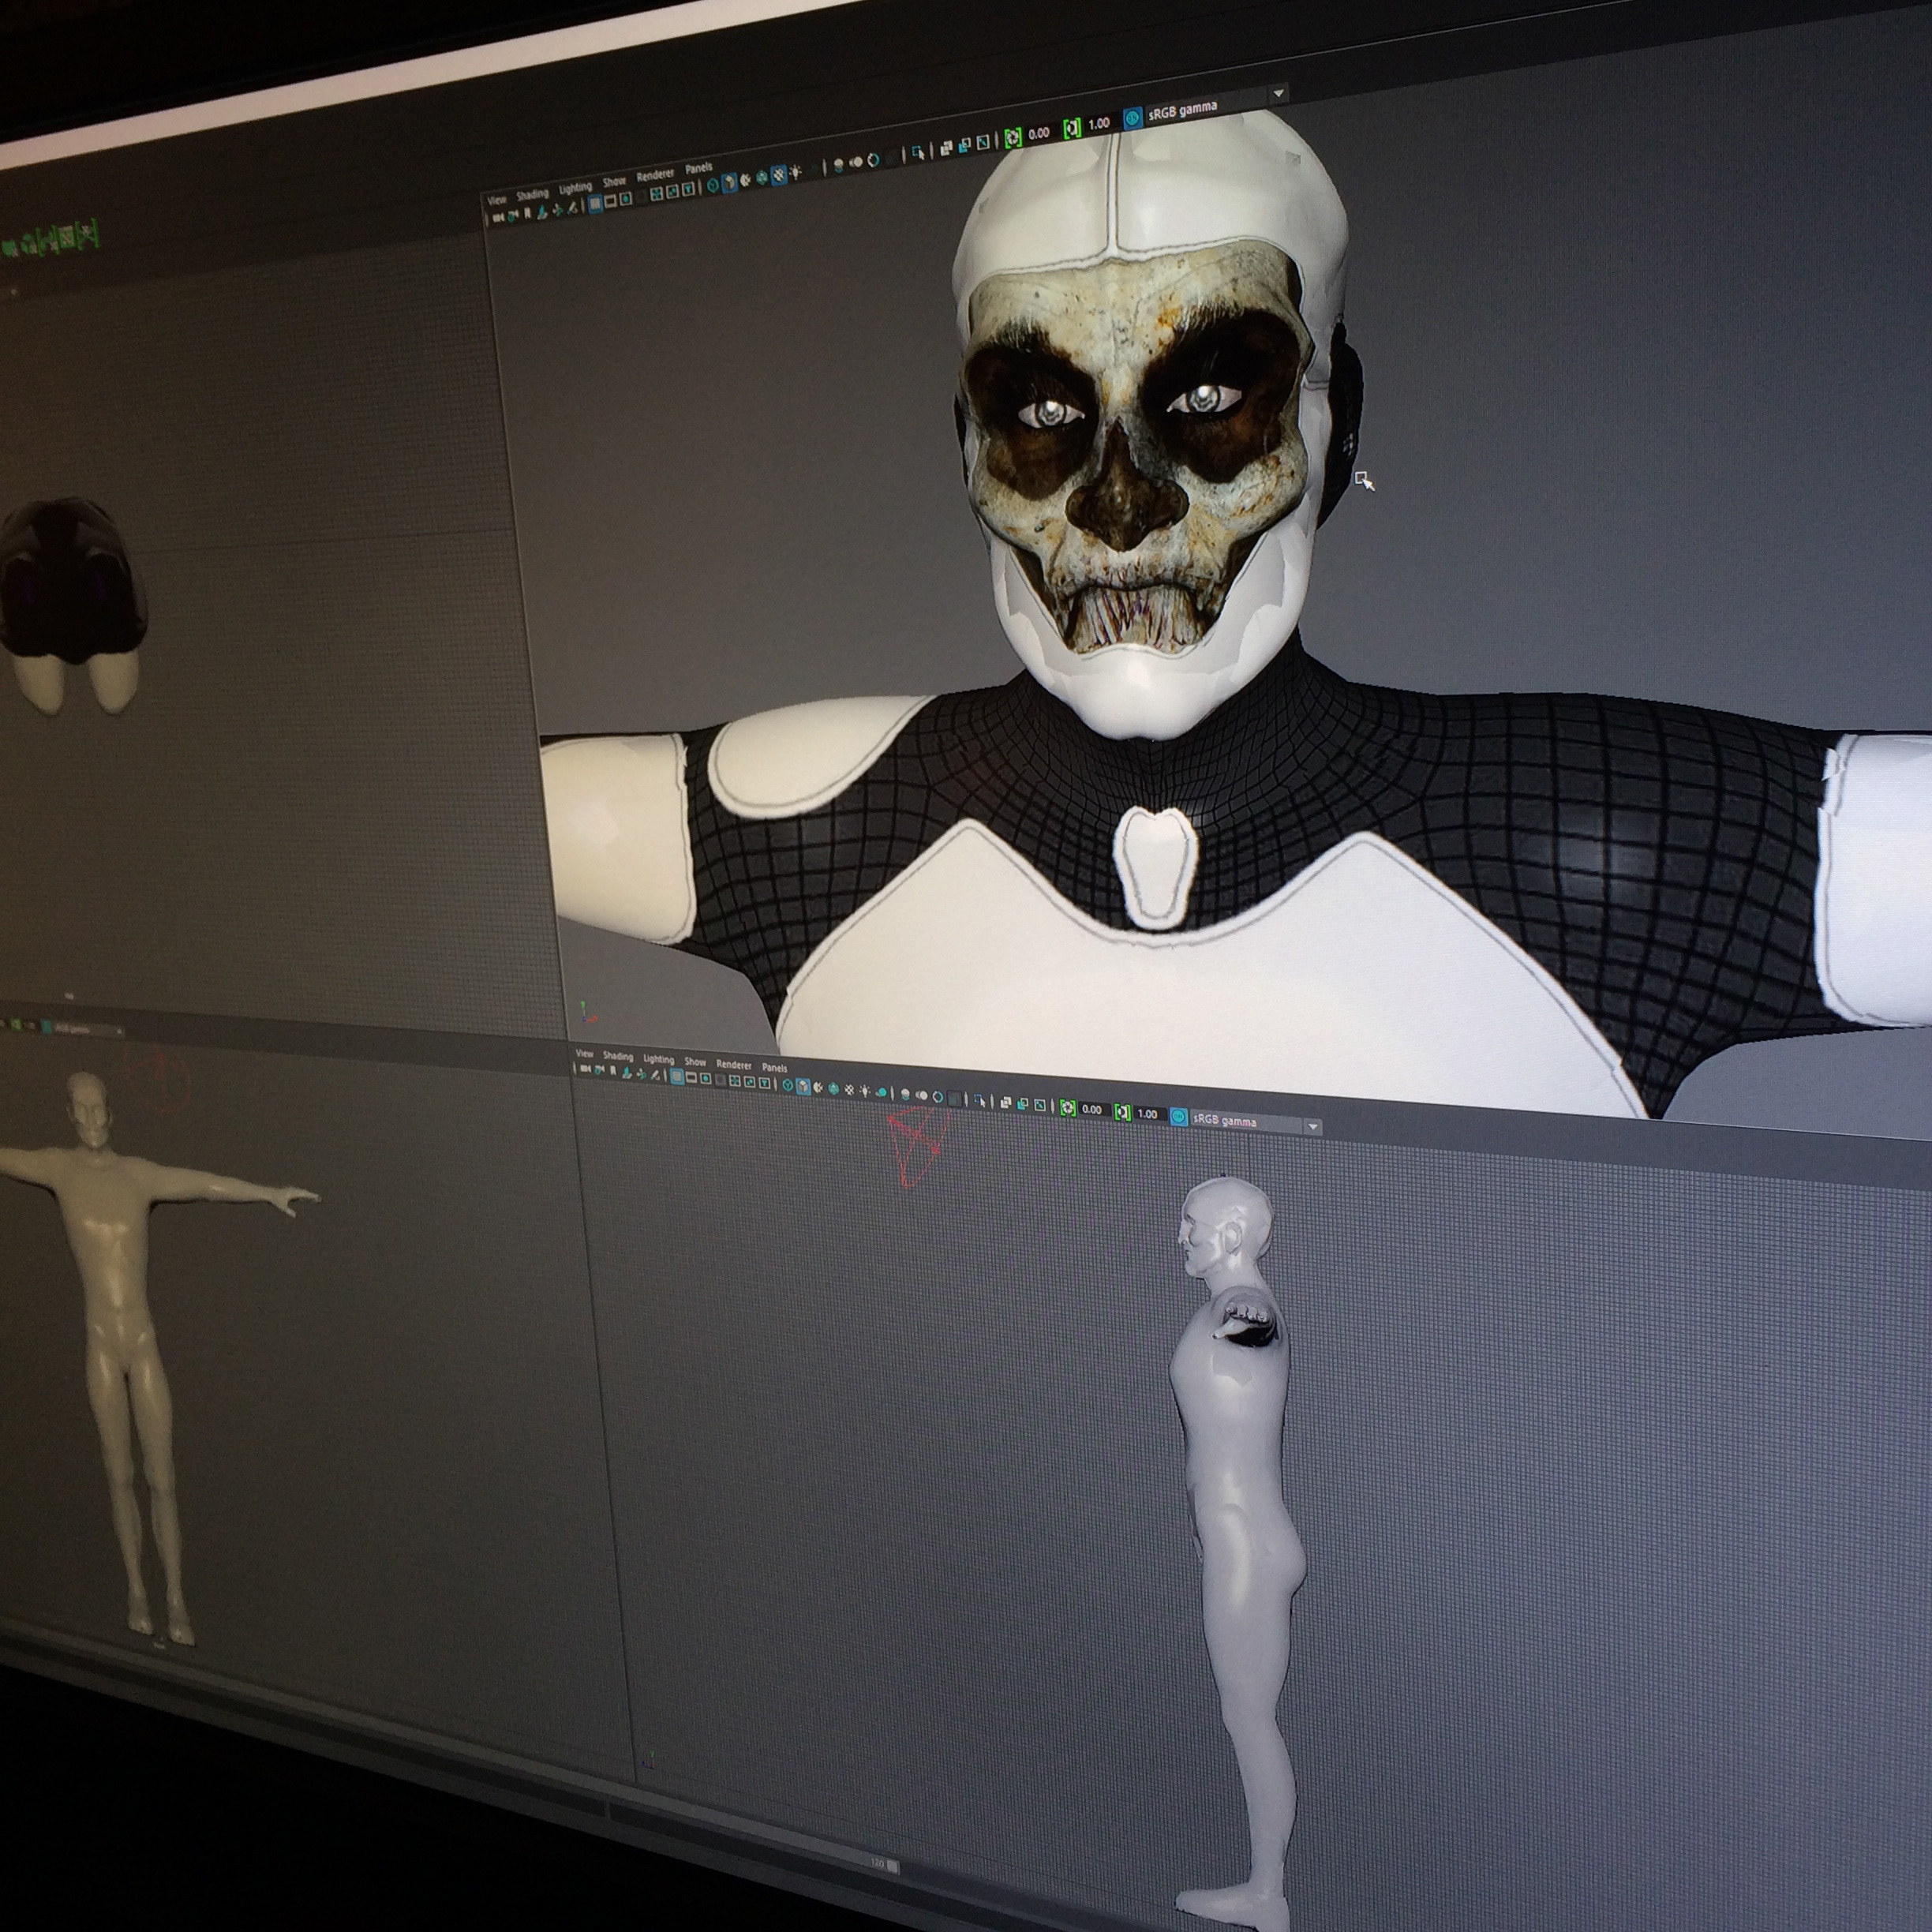Open Lighting menu in skull model viewport
This screenshot has width=1932, height=1932.
pyautogui.click(x=575, y=189)
